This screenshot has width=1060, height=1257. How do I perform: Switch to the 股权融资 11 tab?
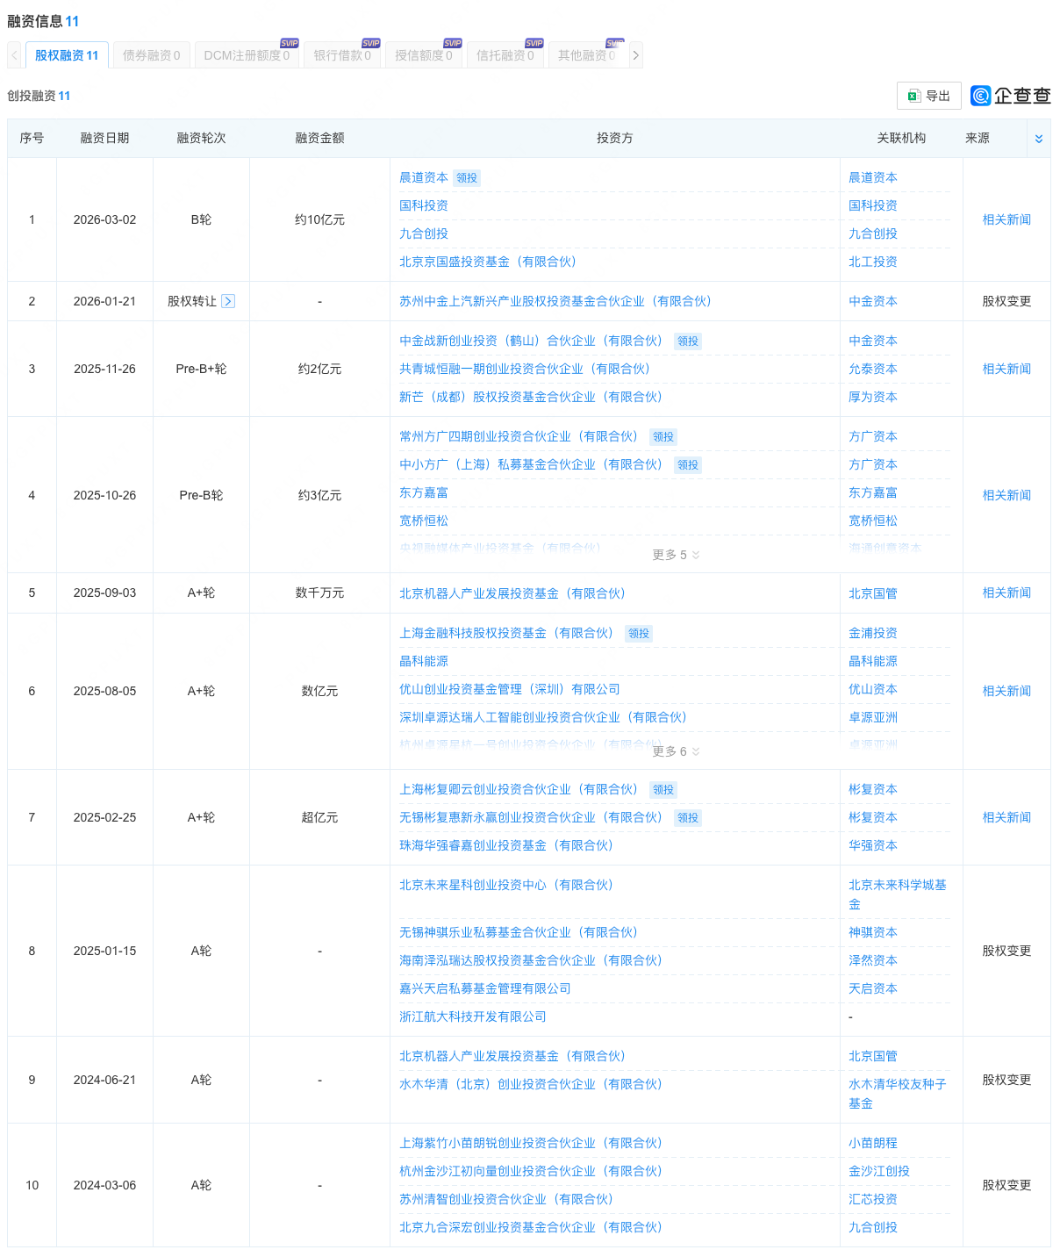67,55
